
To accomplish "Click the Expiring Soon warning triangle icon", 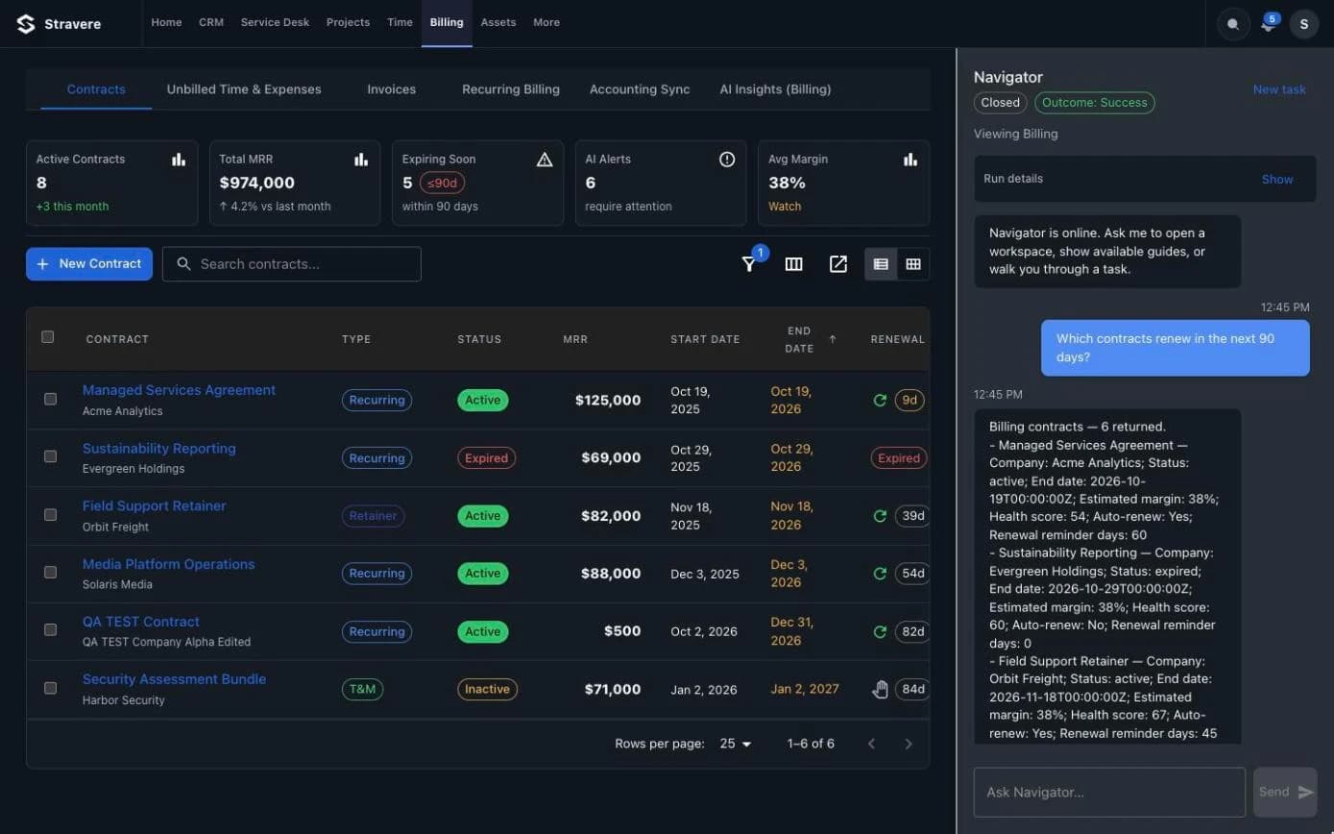I will 545,159.
